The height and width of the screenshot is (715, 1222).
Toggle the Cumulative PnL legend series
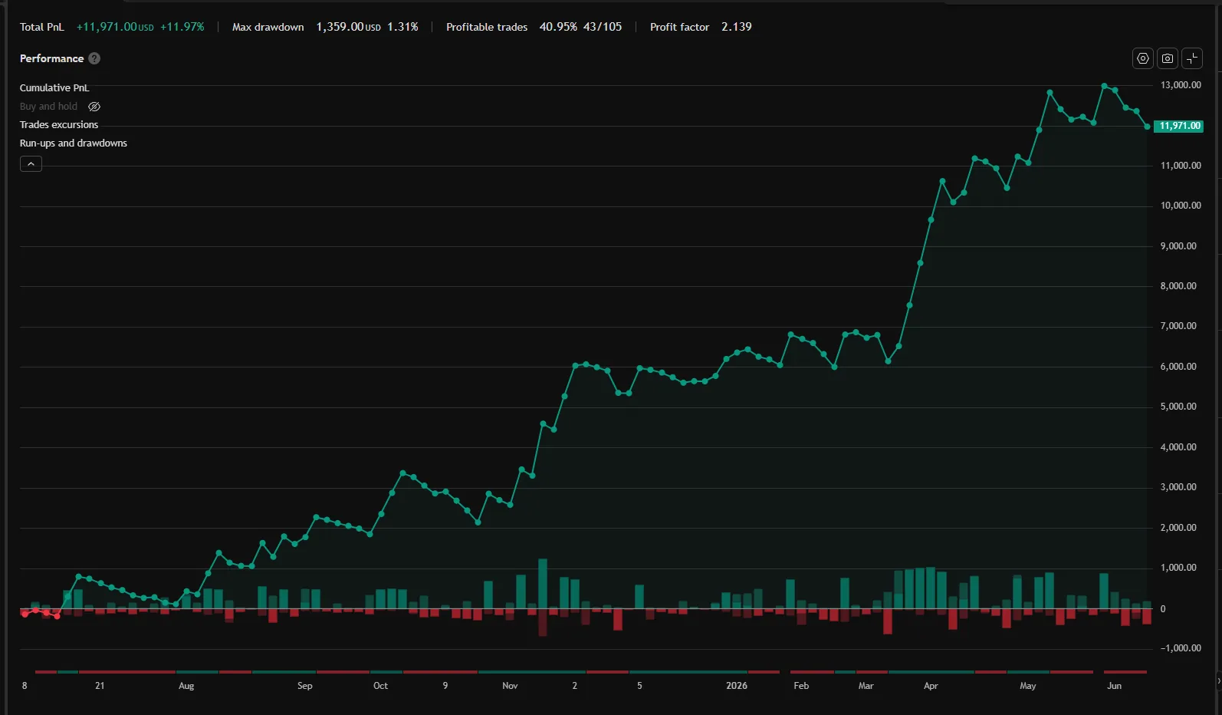[x=54, y=88]
